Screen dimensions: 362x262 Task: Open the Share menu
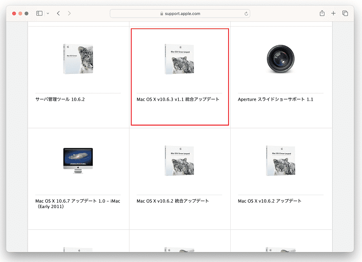322,14
